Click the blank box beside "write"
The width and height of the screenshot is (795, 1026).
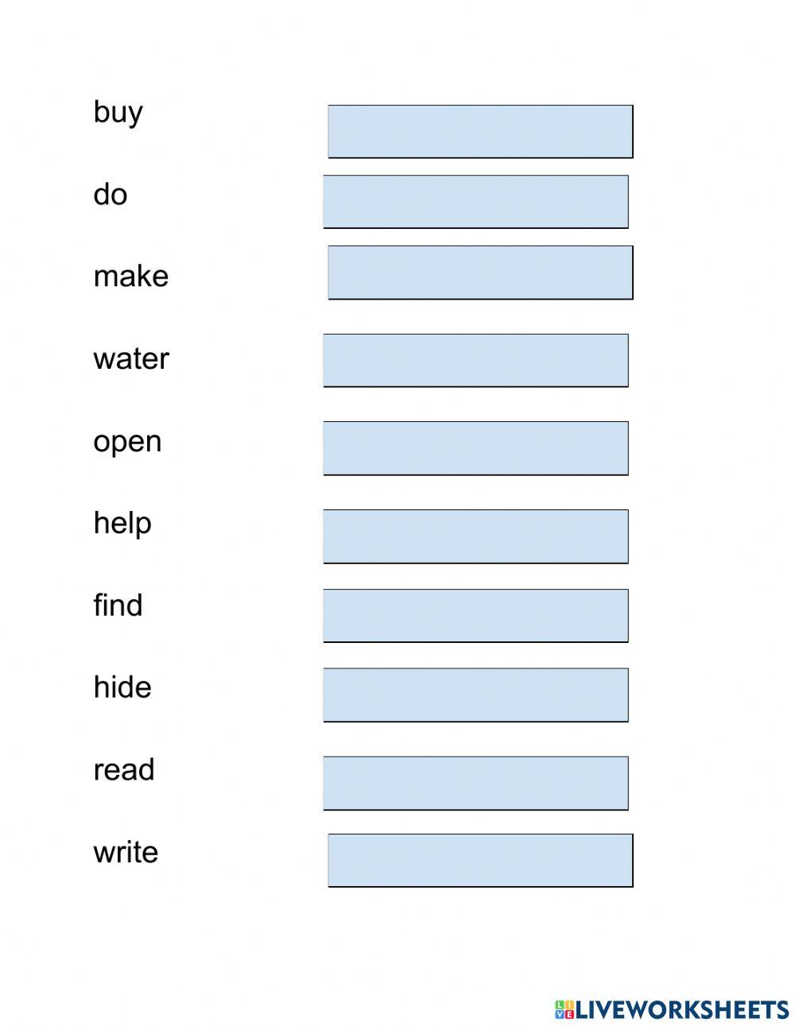480,861
